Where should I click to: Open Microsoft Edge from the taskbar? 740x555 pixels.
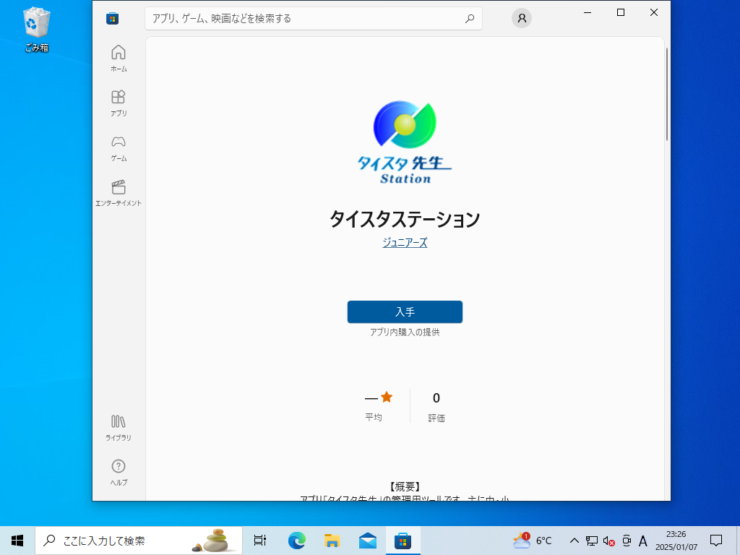296,541
